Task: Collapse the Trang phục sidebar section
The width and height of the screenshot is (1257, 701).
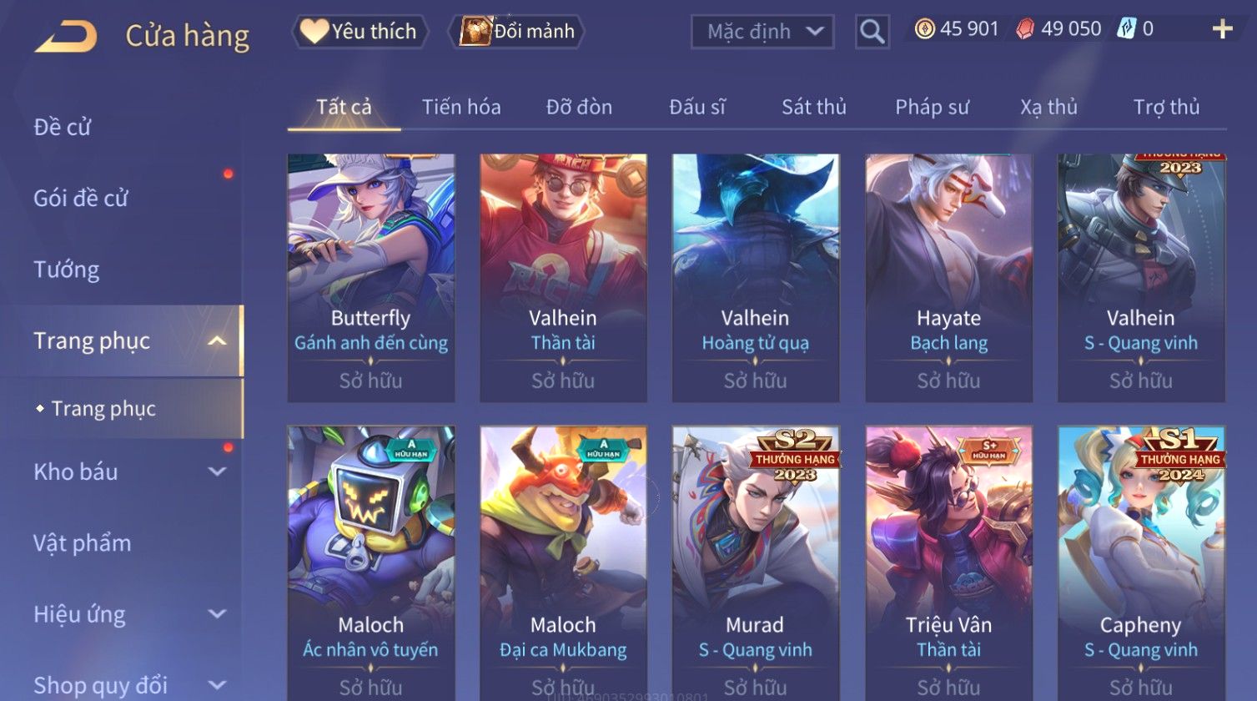Action: tap(217, 340)
